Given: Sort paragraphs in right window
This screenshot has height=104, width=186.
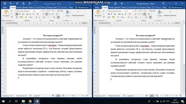Looking at the screenshot, I should click(x=146, y=17).
